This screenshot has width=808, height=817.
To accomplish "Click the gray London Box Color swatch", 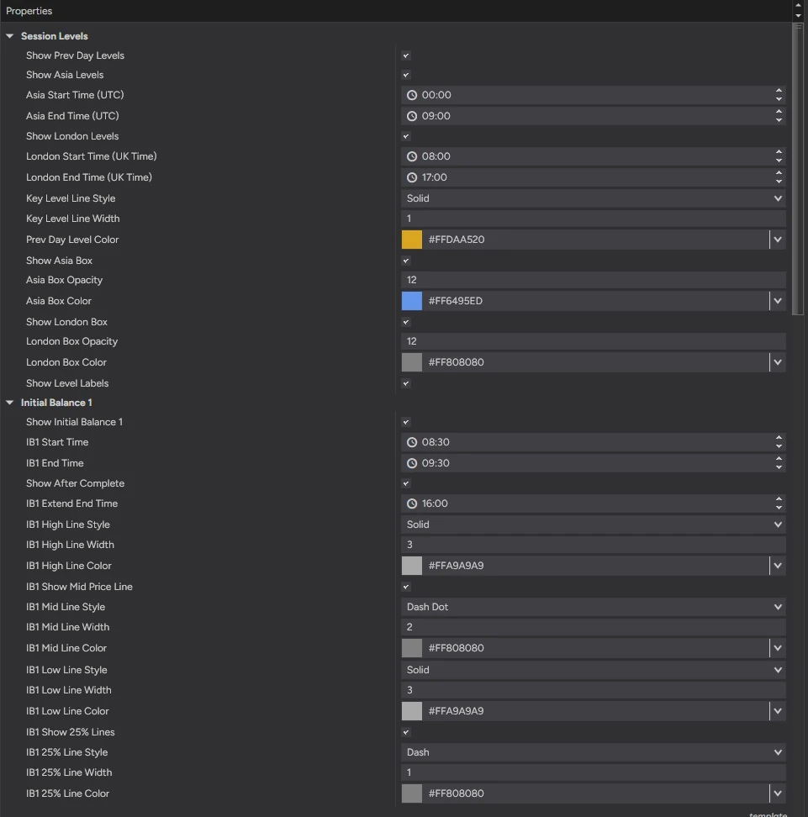I will click(x=412, y=362).
